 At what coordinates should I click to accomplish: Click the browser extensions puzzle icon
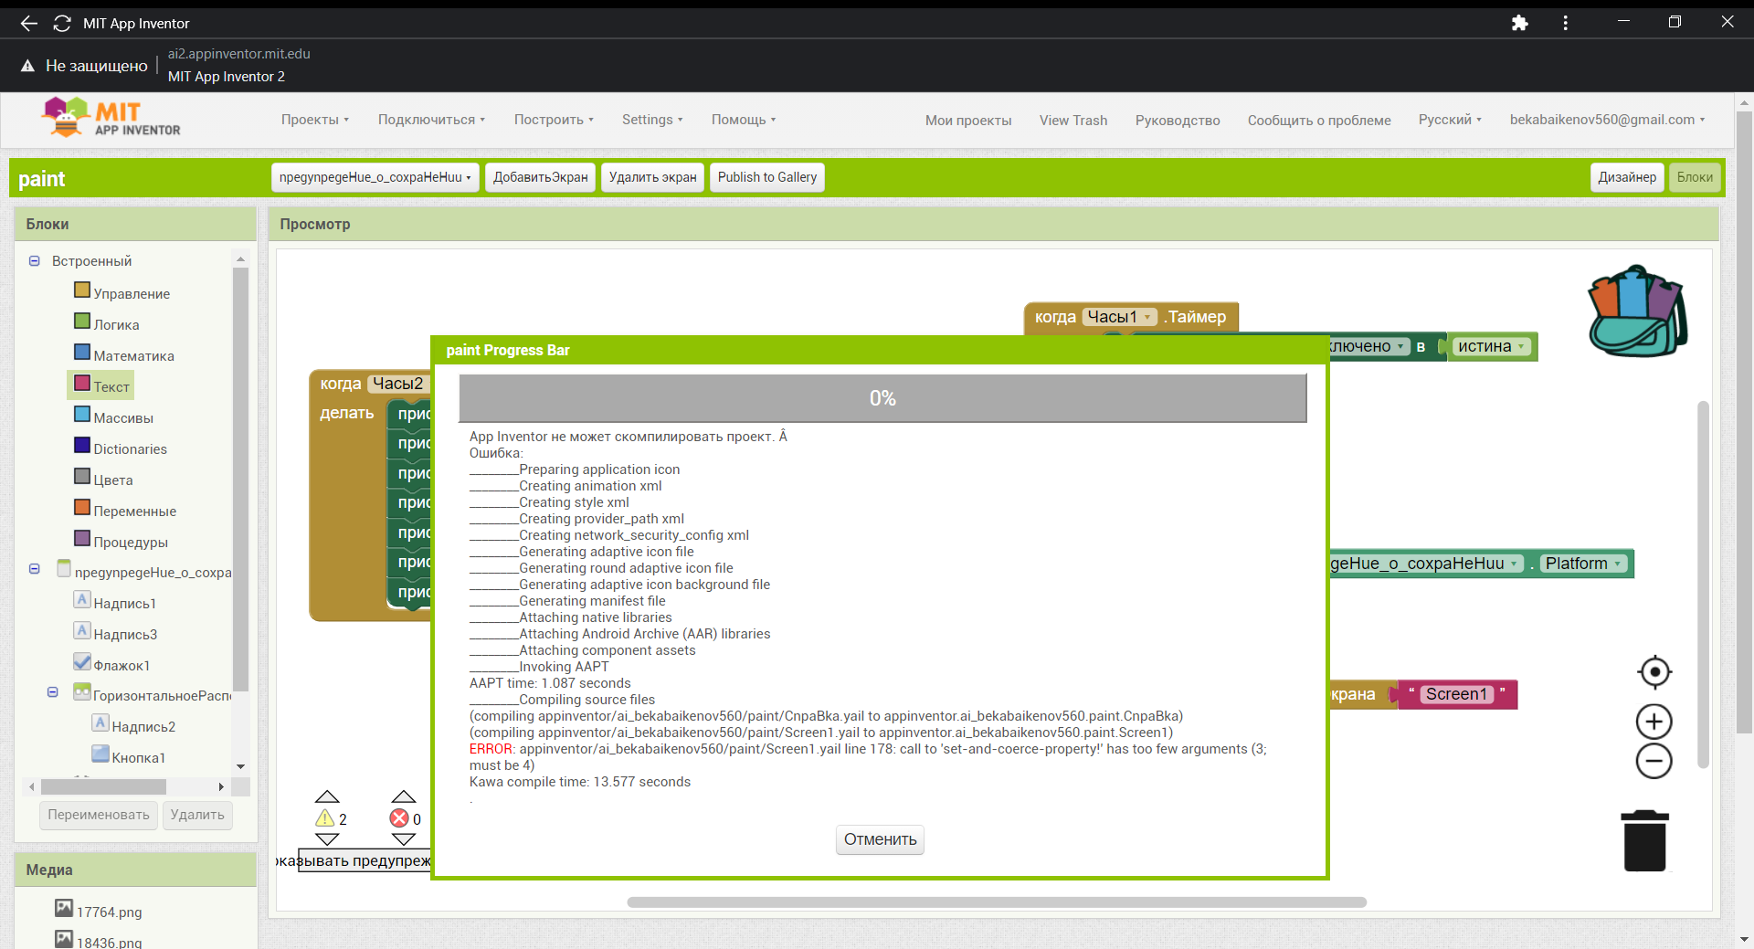pos(1519,23)
